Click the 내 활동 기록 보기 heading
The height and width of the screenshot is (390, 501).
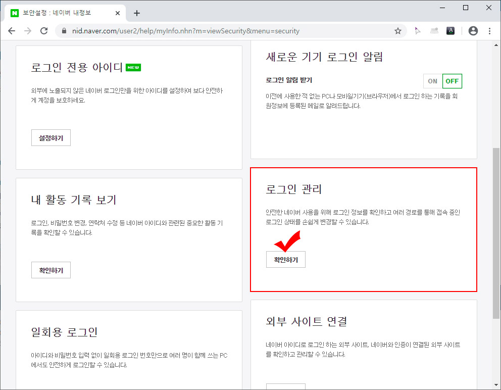click(x=74, y=200)
